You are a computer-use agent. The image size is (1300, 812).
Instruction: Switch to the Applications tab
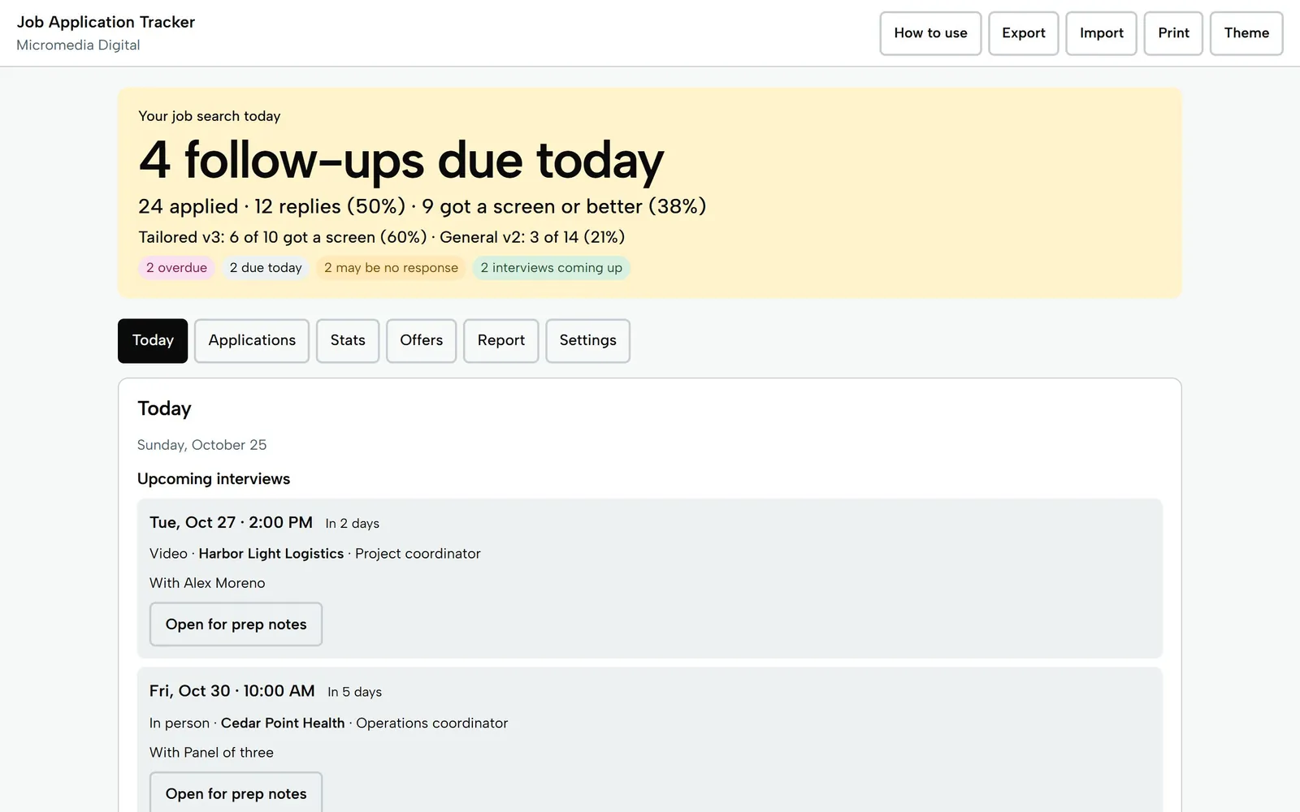point(252,340)
